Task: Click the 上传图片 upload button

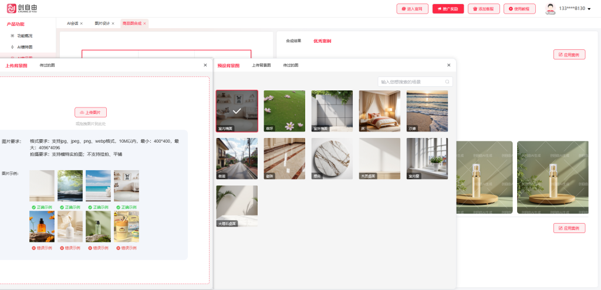Action: click(90, 112)
